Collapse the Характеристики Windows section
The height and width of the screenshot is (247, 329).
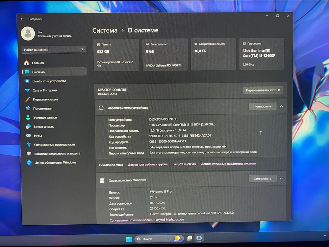(x=281, y=178)
